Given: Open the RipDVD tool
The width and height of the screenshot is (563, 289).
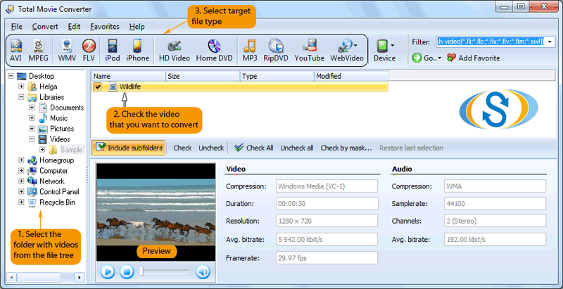Looking at the screenshot, I should click(x=275, y=50).
